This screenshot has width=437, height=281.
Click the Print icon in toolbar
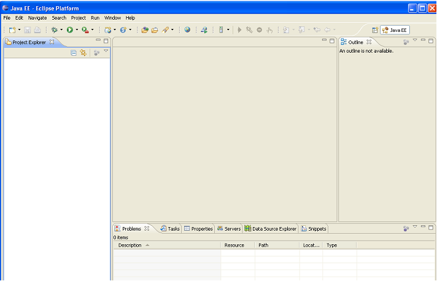click(x=37, y=29)
